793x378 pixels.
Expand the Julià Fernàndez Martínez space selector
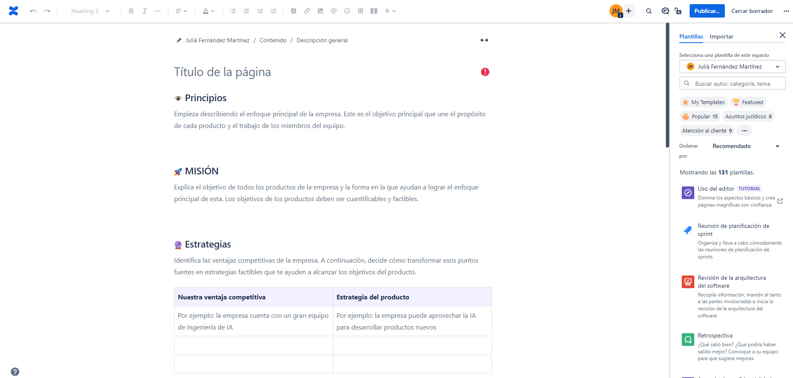732,66
